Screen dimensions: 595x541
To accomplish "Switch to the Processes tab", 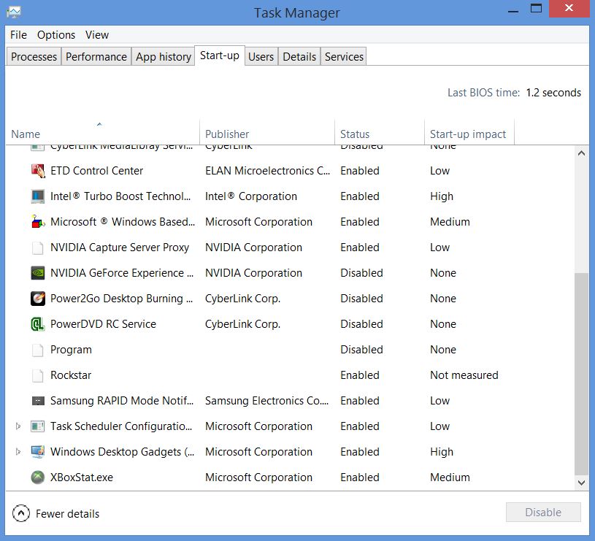I will (x=34, y=56).
